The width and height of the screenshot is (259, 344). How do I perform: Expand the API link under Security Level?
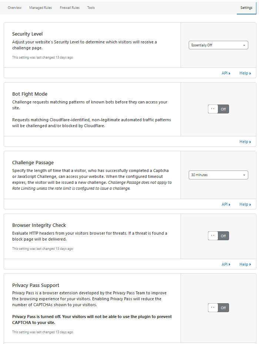click(x=226, y=73)
